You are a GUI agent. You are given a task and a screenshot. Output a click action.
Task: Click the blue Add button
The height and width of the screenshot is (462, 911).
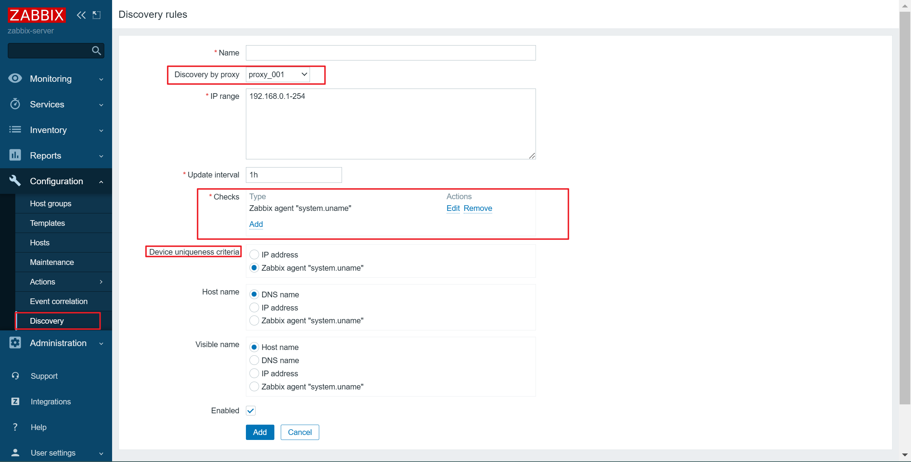coord(260,432)
